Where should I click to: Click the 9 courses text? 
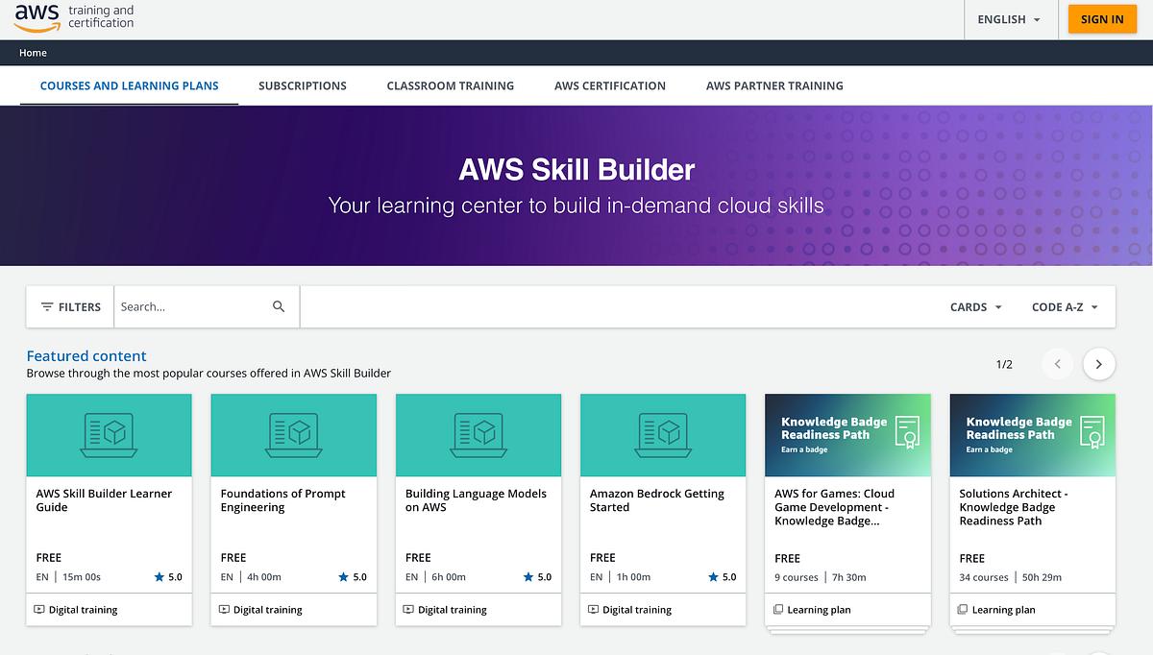coord(797,577)
